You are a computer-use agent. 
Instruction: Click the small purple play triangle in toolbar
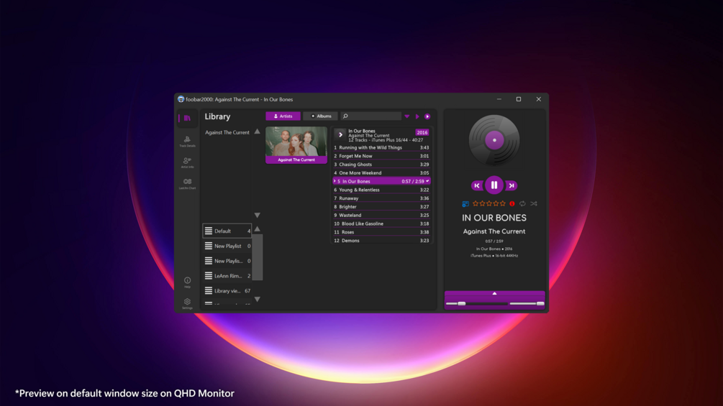point(417,116)
